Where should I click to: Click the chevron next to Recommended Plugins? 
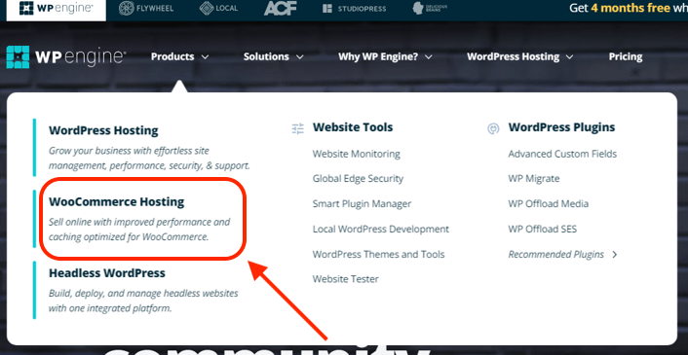click(x=614, y=255)
